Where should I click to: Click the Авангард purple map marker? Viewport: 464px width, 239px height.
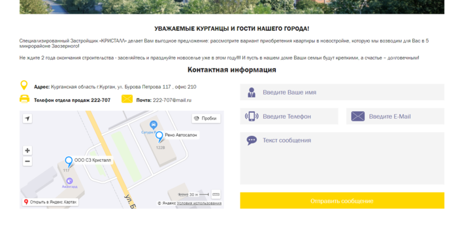69,181
